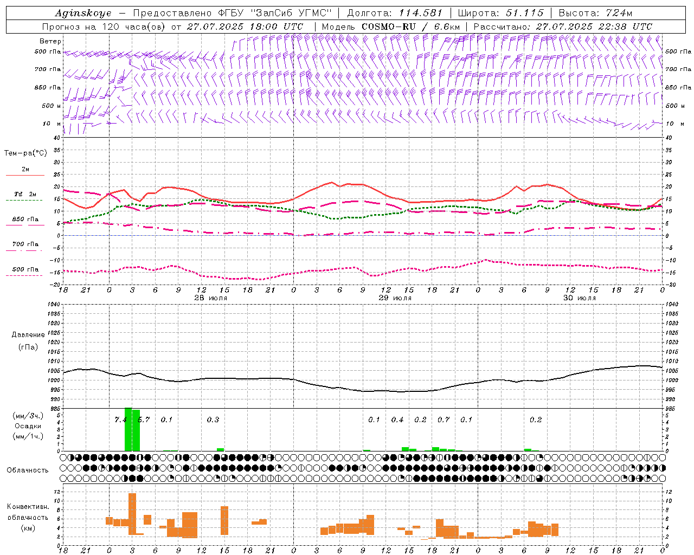Click the "700 гПа" temperature legend entry
The width and height of the screenshot is (694, 555).
coord(25,244)
